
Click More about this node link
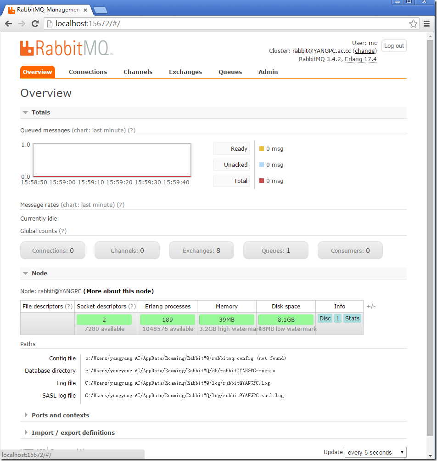tap(118, 291)
